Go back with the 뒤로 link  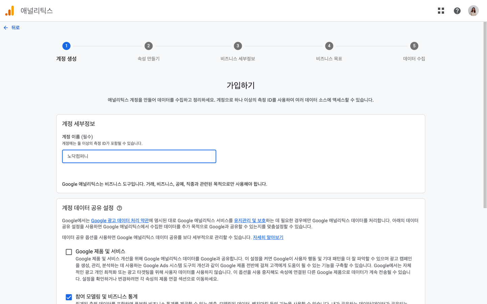tap(16, 28)
